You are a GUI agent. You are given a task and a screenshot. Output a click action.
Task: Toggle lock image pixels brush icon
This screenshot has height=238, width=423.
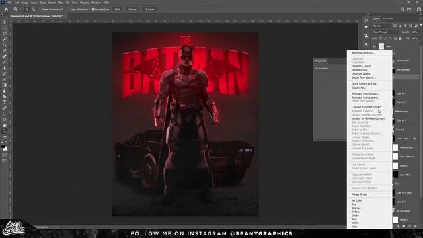[x=385, y=38]
